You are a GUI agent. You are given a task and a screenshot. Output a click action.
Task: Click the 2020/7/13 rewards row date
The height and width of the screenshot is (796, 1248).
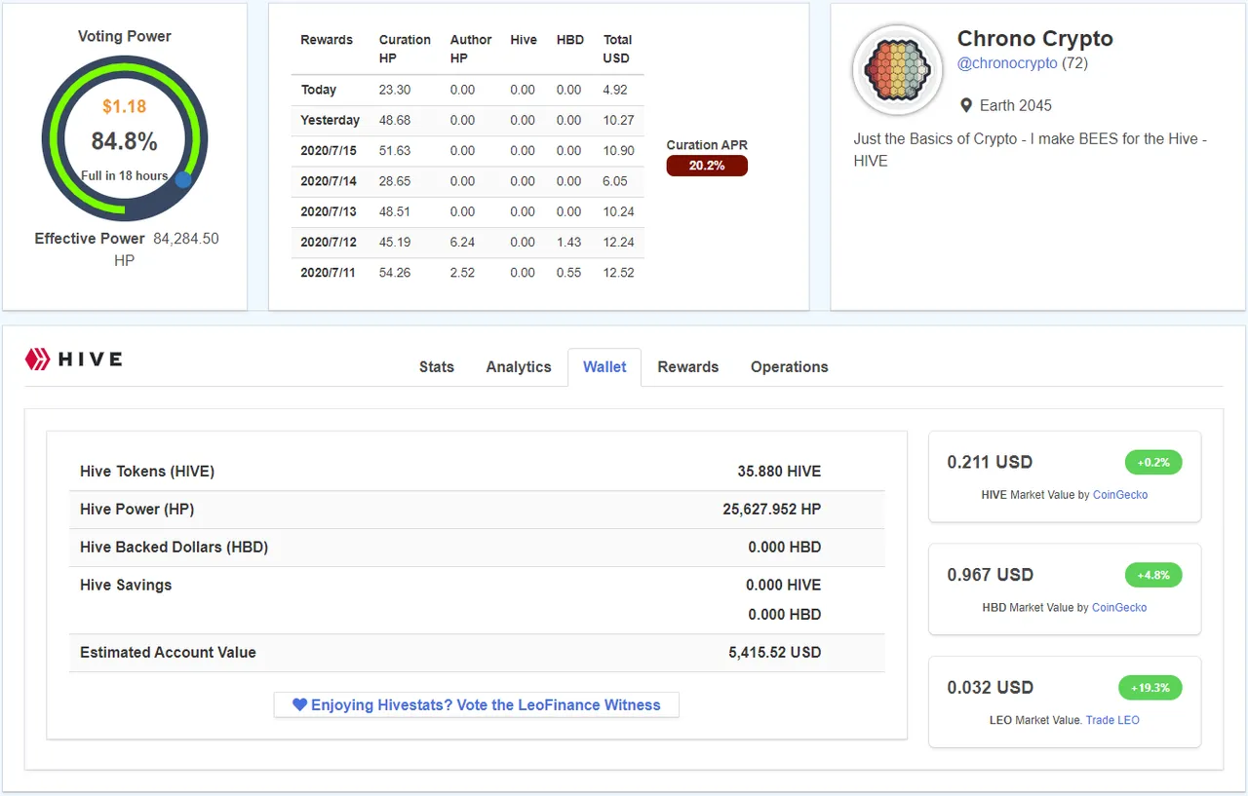click(x=329, y=211)
